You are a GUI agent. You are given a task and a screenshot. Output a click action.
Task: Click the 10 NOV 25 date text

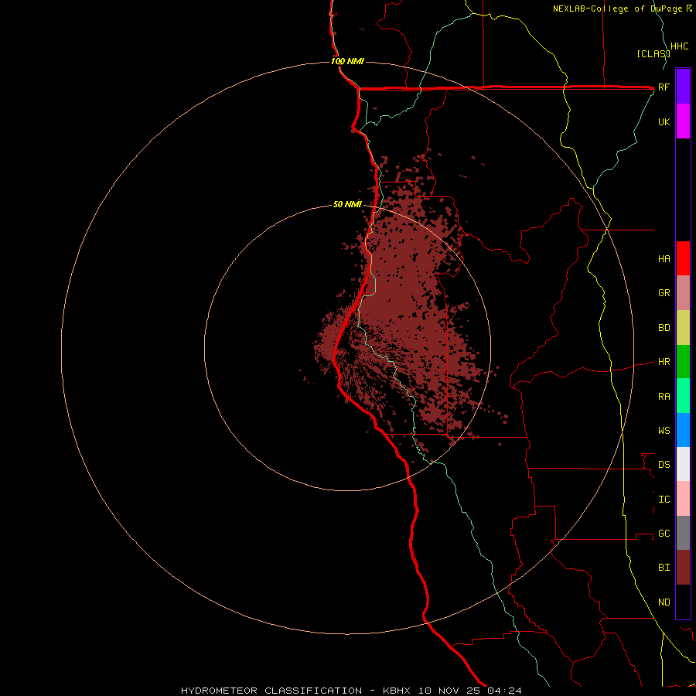449,691
